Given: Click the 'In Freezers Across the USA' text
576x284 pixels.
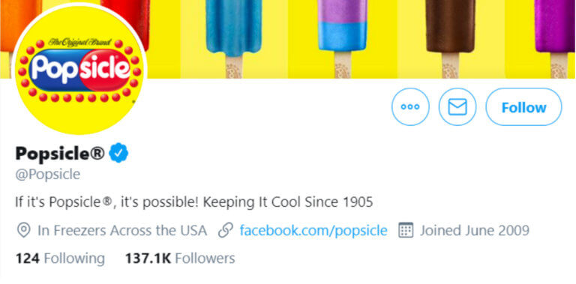Looking at the screenshot, I should tap(122, 231).
